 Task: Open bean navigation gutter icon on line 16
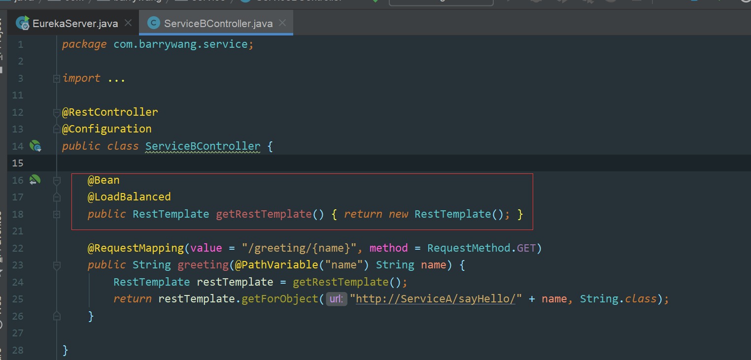[x=34, y=180]
